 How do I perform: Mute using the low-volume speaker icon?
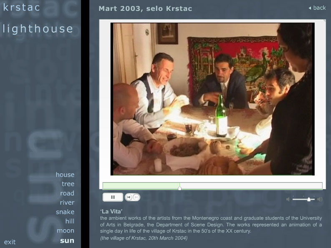pyautogui.click(x=288, y=199)
